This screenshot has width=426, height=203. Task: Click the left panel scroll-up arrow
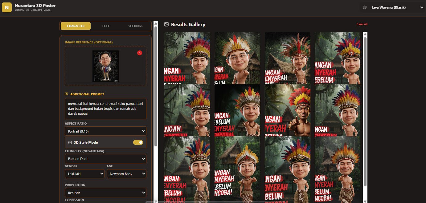tap(156, 23)
